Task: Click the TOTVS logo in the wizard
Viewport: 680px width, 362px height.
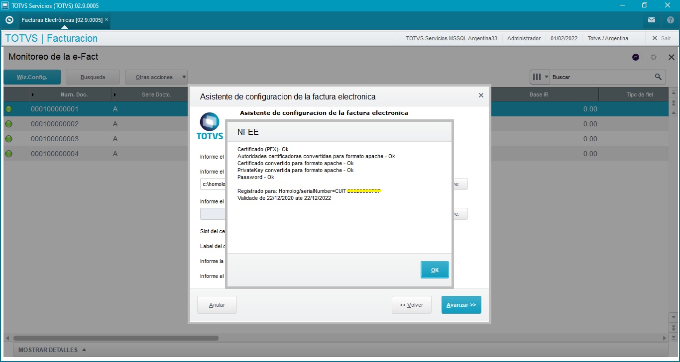Action: 210,126
